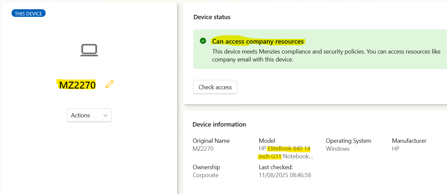Click the Device information heading
Image resolution: width=447 pixels, height=194 pixels.
click(x=219, y=125)
